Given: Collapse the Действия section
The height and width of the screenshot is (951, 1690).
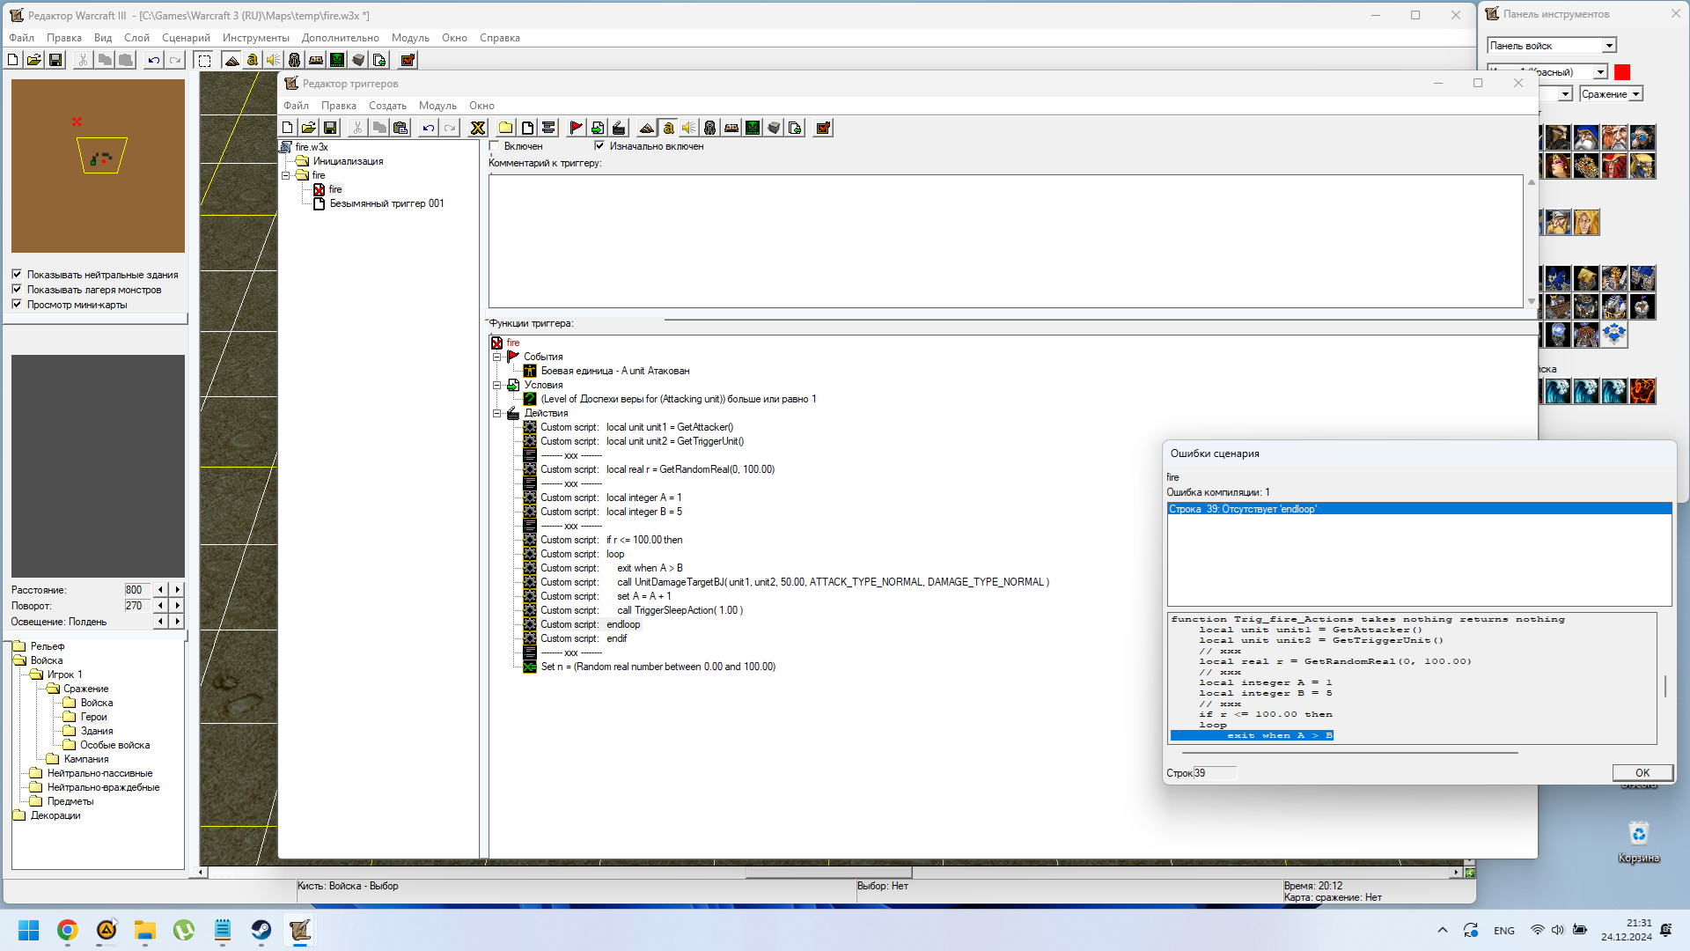Looking at the screenshot, I should point(497,413).
